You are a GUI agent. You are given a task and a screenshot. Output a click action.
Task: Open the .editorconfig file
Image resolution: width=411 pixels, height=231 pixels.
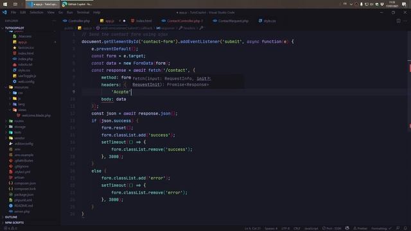(x=24, y=144)
